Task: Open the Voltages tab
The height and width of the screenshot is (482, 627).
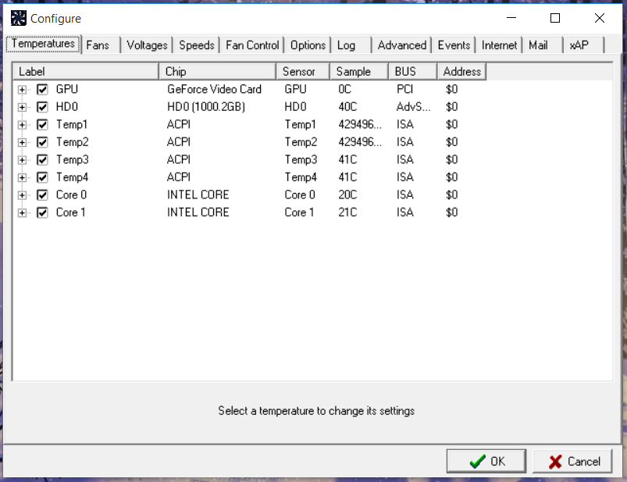Action: (147, 45)
